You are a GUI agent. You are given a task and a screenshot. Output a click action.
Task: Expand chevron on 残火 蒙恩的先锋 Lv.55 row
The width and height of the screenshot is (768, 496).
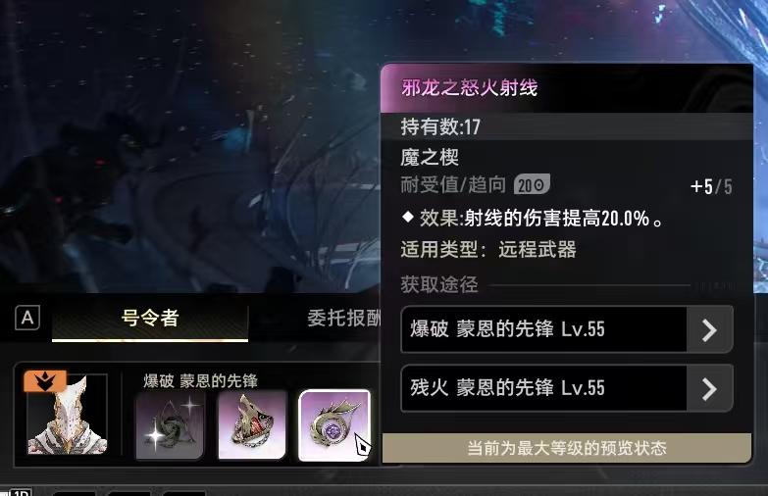point(709,389)
